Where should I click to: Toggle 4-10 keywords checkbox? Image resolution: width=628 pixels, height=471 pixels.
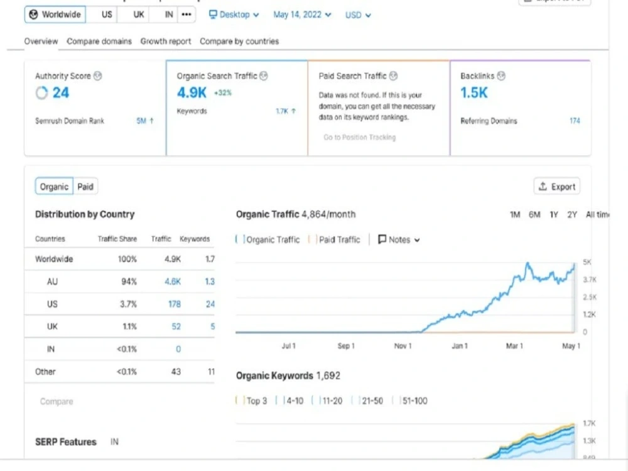(x=280, y=401)
